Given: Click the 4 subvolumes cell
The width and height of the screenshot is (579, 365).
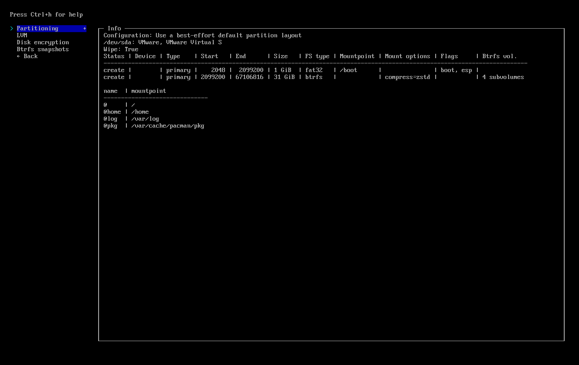Looking at the screenshot, I should (x=503, y=77).
